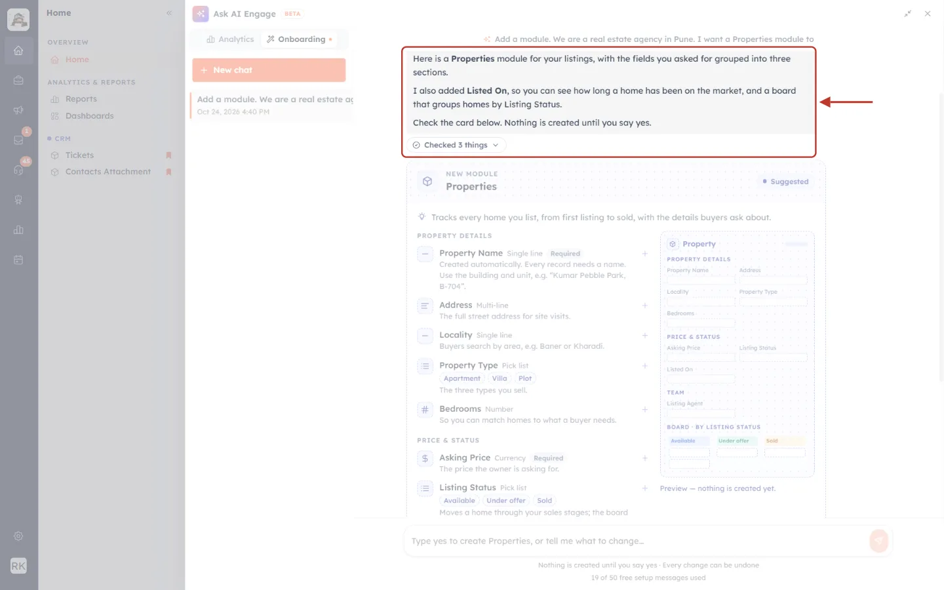Click the Suggested badge on Properties card

pyautogui.click(x=785, y=182)
